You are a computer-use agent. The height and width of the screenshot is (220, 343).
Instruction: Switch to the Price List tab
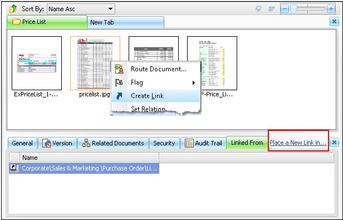tap(47, 22)
